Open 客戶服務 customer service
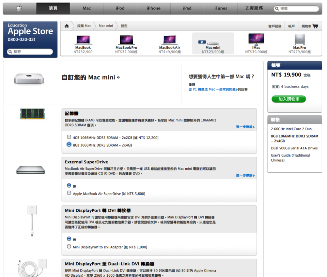Screen dimensions: 327x277 click(x=275, y=26)
